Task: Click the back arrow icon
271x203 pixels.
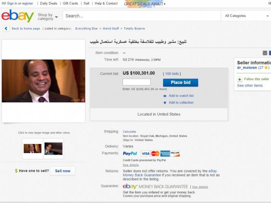Action: pos(6,28)
